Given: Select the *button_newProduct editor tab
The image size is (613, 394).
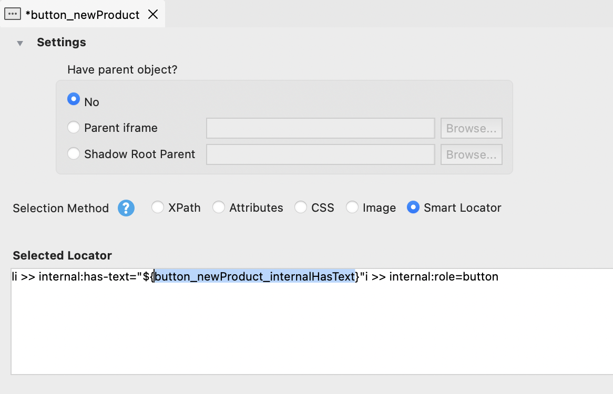Looking at the screenshot, I should coord(83,15).
